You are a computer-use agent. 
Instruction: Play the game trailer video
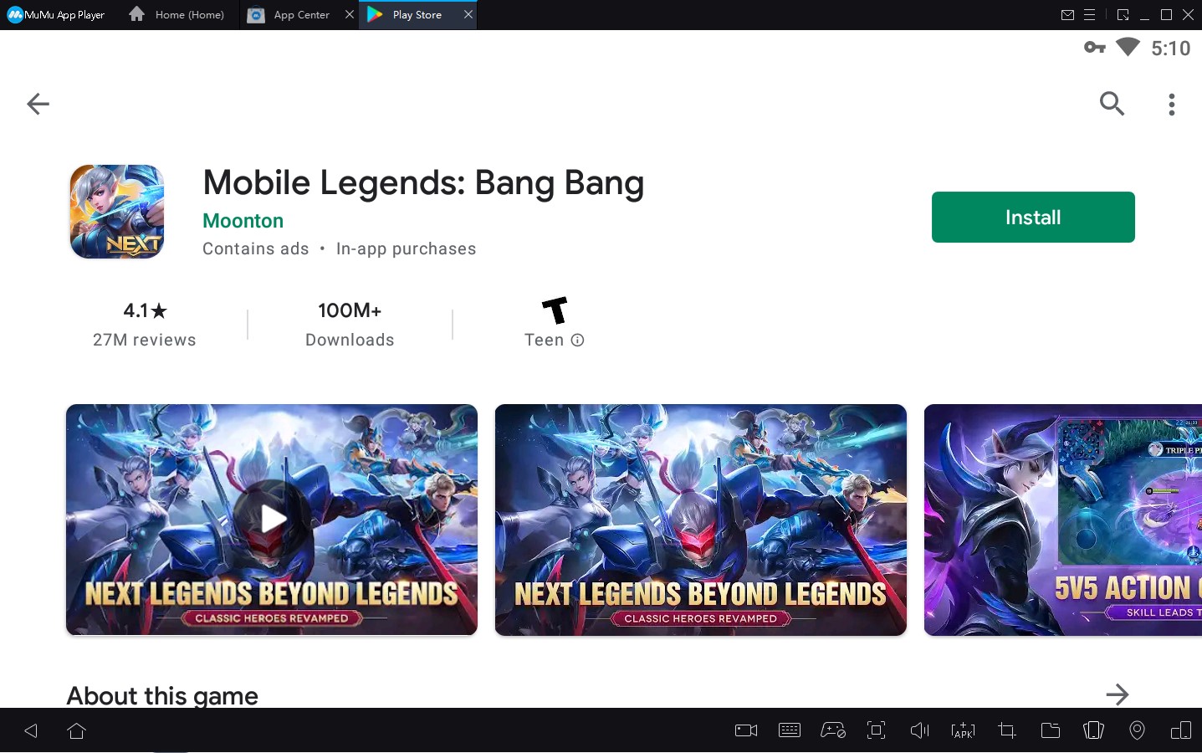272,519
